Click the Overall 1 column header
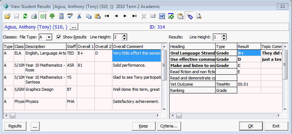This screenshot has height=134, width=292. tap(86, 46)
